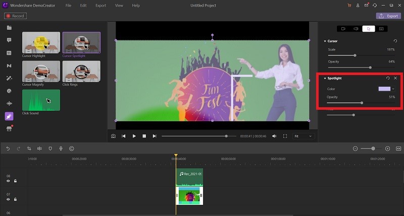Open the Spotlight color dropdown

(393, 89)
